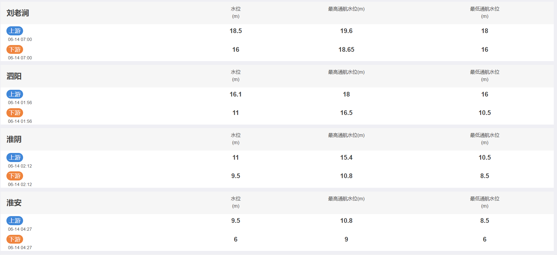This screenshot has width=557, height=255.
Task: Select the 06-14 01:56 timestamp under 泗阳 下游
Action: 20,121
